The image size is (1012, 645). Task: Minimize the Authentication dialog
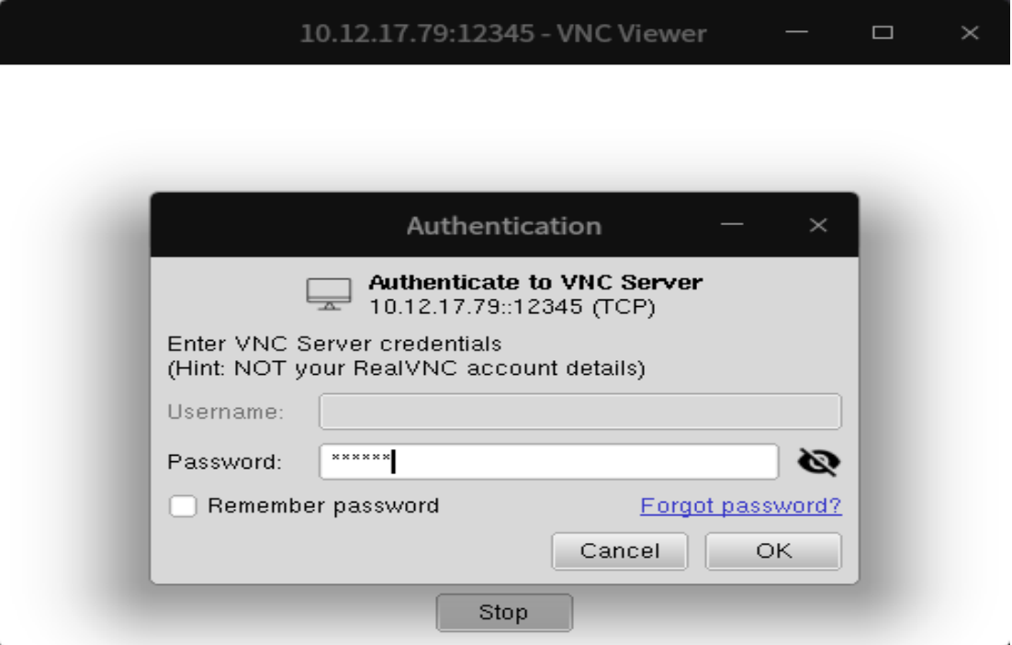tap(732, 225)
